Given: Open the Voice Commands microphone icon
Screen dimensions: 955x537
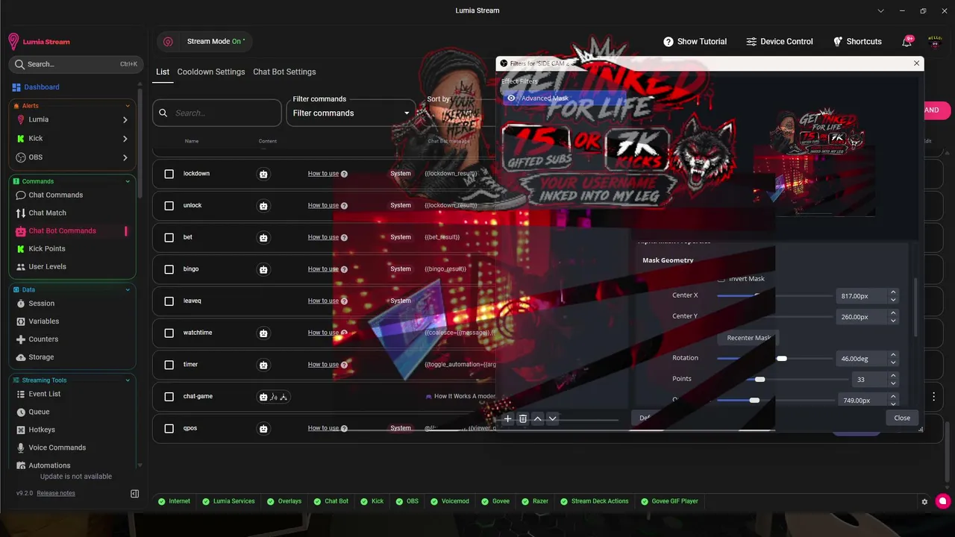Looking at the screenshot, I should 21,447.
